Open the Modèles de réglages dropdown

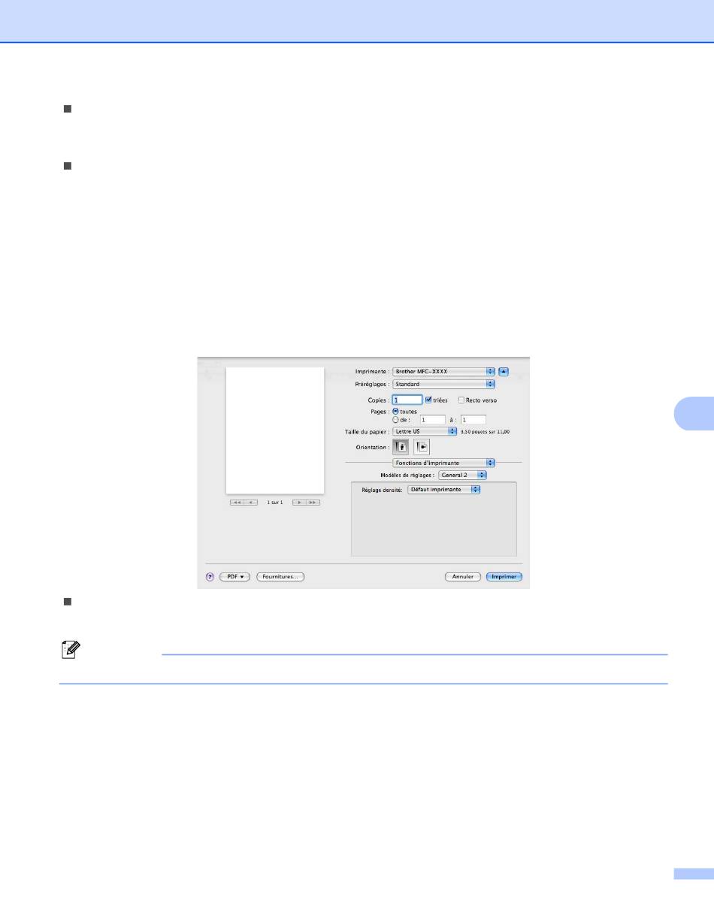(x=463, y=475)
